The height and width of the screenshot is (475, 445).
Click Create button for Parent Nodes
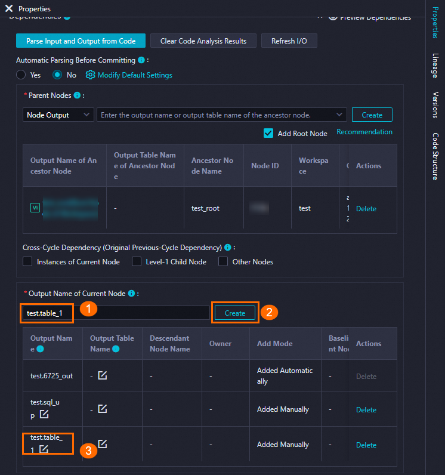click(372, 115)
